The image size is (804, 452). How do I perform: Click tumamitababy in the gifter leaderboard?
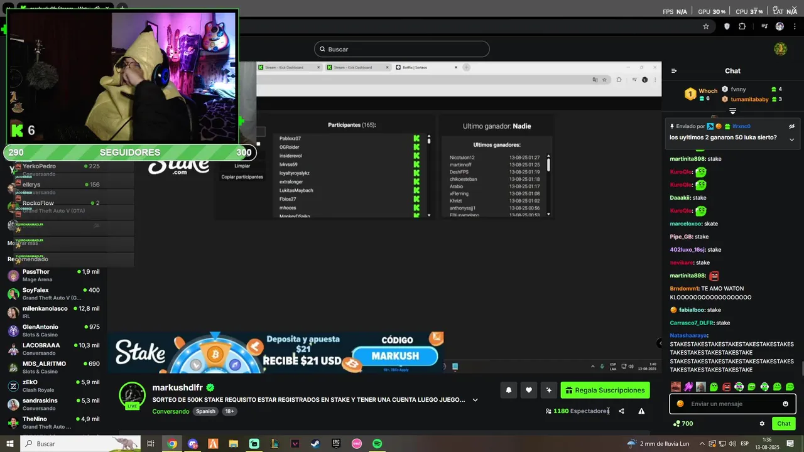[x=749, y=99]
